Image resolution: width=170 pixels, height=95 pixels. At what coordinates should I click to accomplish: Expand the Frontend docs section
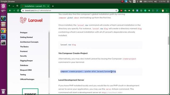[x=24, y=51]
